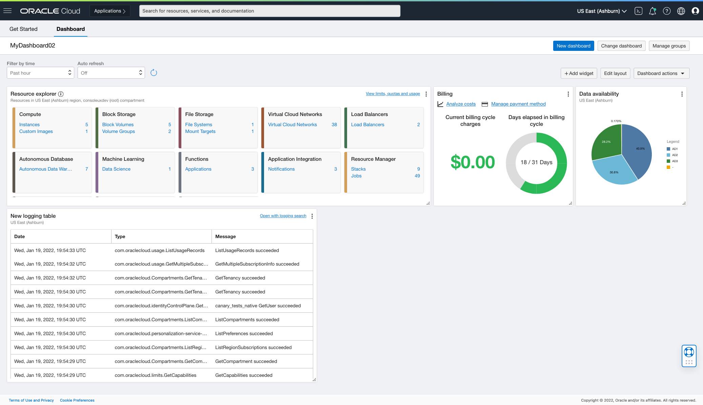This screenshot has height=405, width=703.
Task: Open the US East (Ashburn) region selector
Action: click(x=602, y=11)
